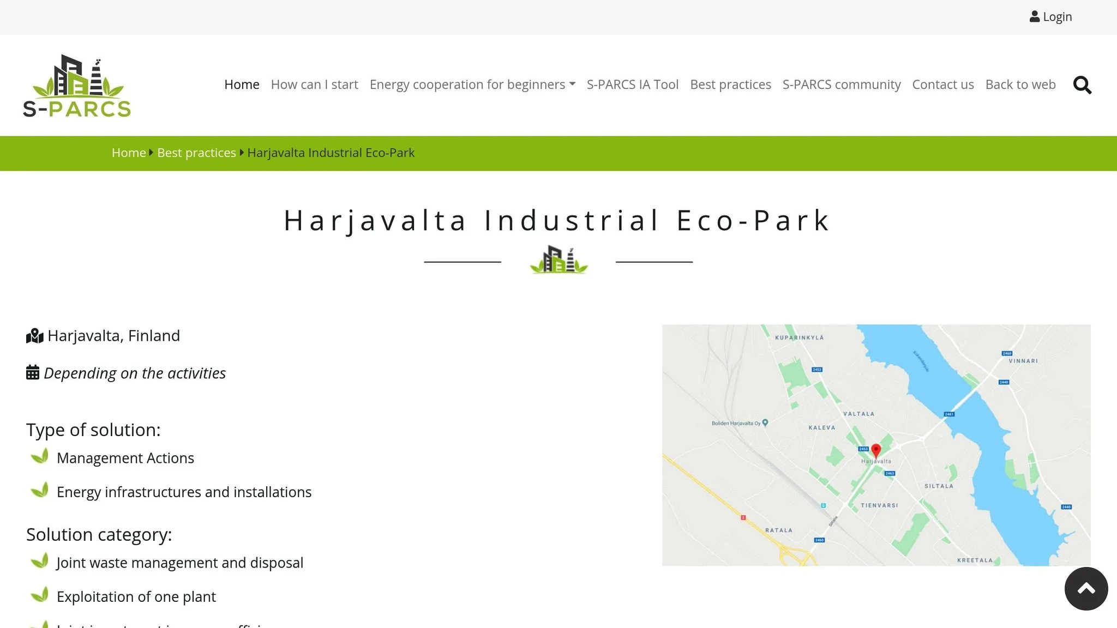Click the Type of solution heading
Viewport: 1117px width, 628px height.
coord(93,430)
